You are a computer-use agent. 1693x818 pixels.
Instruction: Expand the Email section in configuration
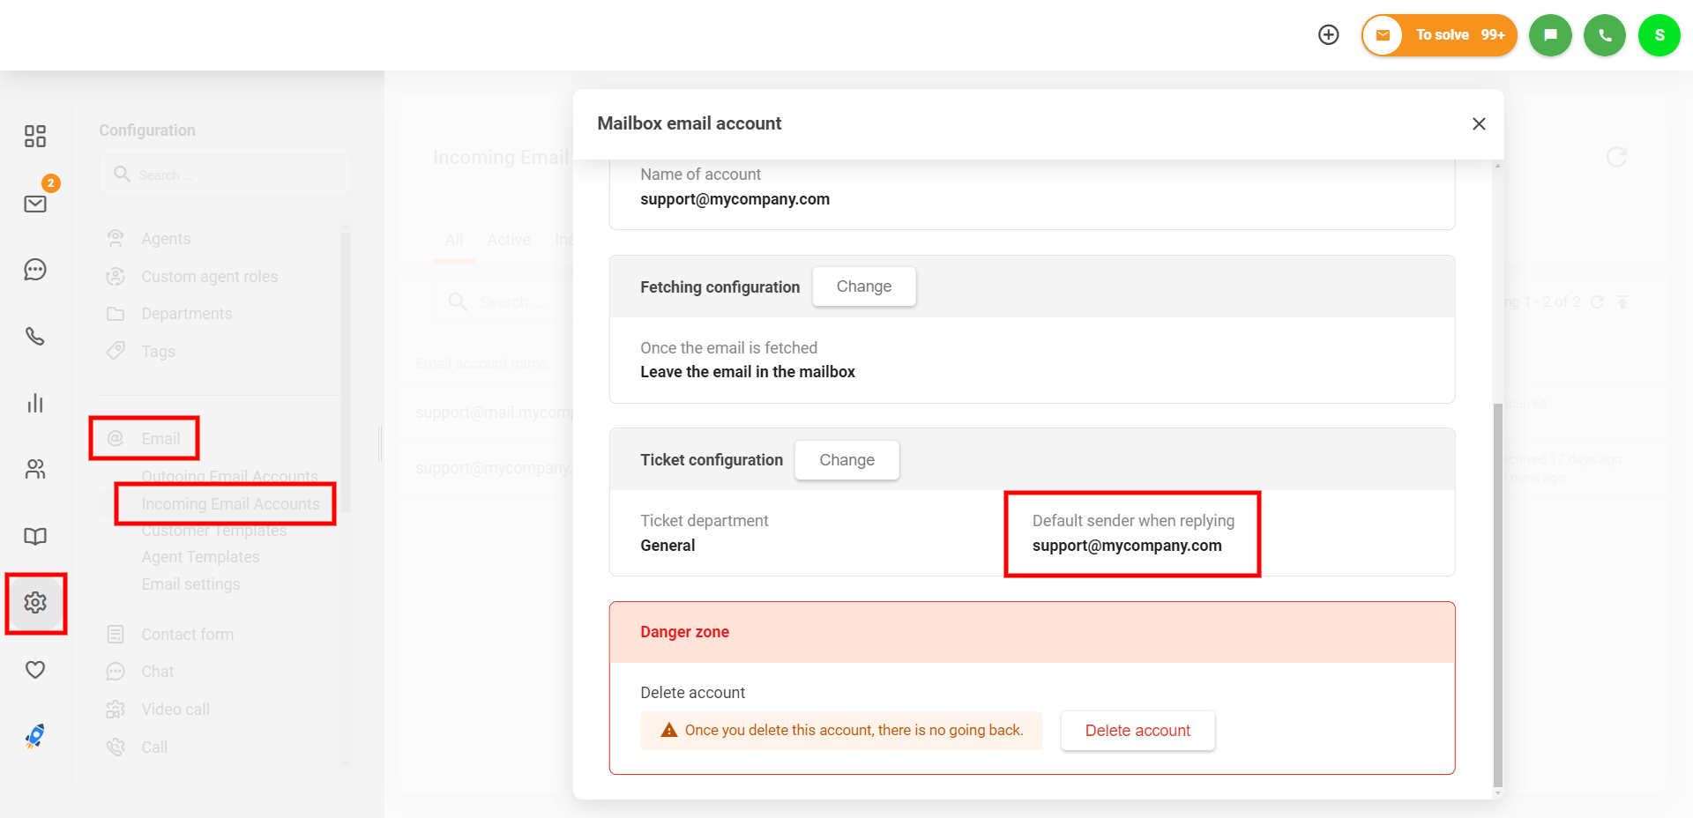coord(160,439)
